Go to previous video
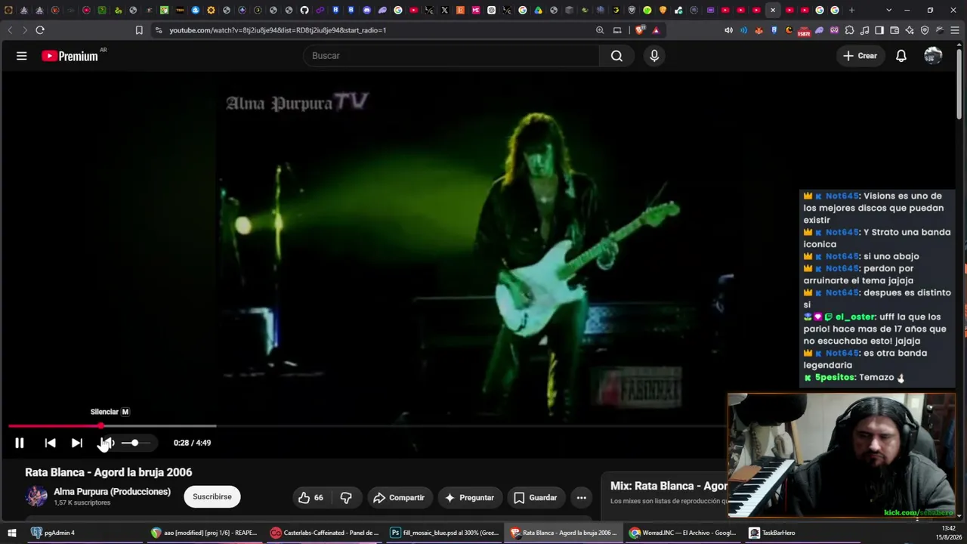Image resolution: width=967 pixels, height=544 pixels. click(50, 443)
